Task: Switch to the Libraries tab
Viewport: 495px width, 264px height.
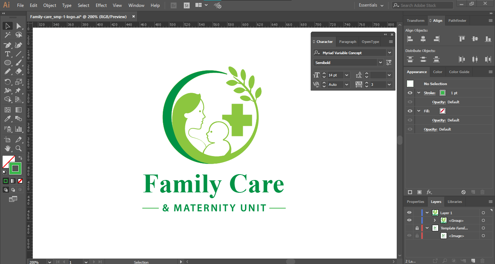Action: [455, 202]
